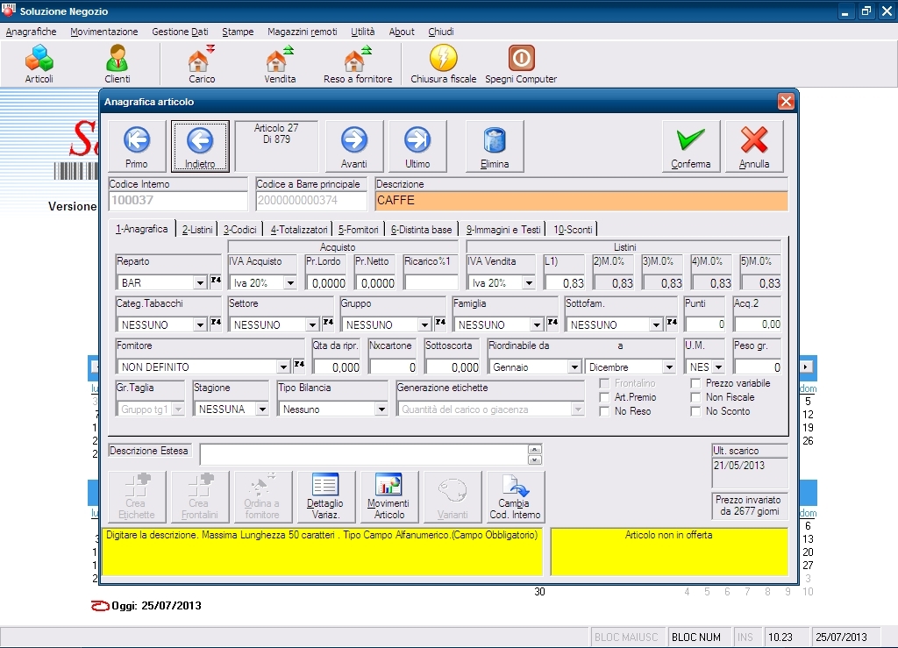The height and width of the screenshot is (648, 898).
Task: Open Reso a fornitore icon
Action: click(x=358, y=63)
